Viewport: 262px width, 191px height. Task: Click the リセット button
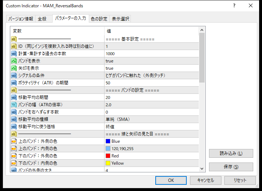(240, 180)
